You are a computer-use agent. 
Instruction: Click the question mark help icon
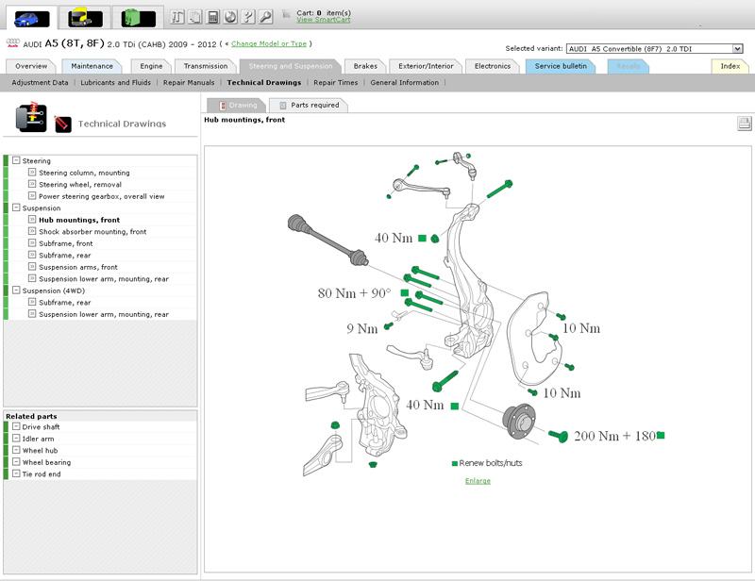(248, 17)
